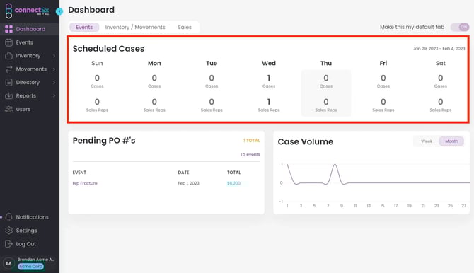Toggle the default tab switch

tap(460, 27)
